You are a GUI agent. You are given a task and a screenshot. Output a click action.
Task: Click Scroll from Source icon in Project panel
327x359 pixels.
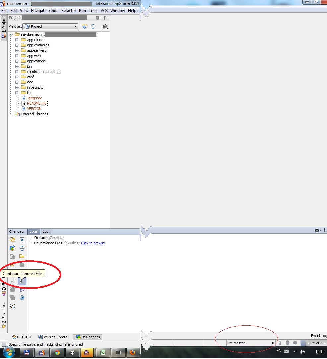(x=84, y=26)
